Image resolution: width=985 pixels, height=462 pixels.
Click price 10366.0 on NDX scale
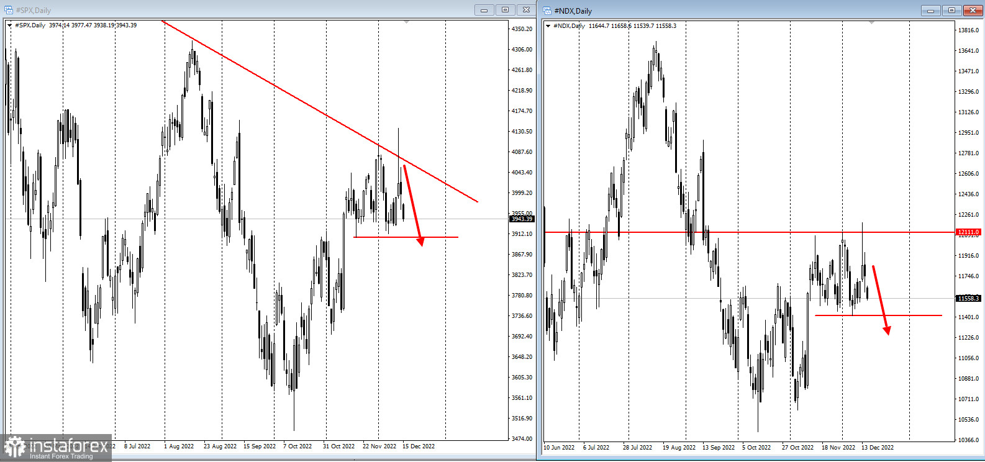point(968,440)
